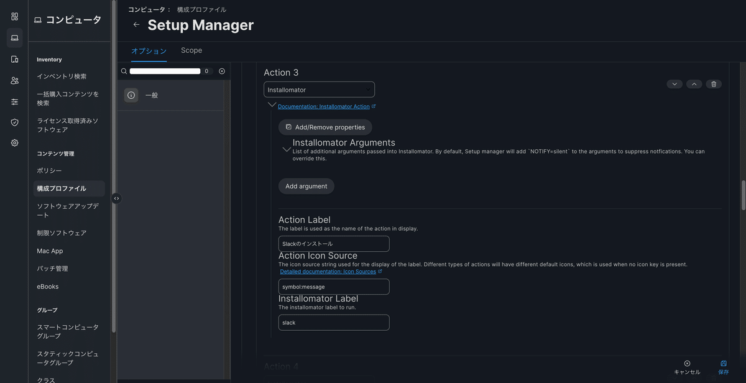Open the users section via sidebar icon
The width and height of the screenshot is (746, 383).
click(14, 80)
